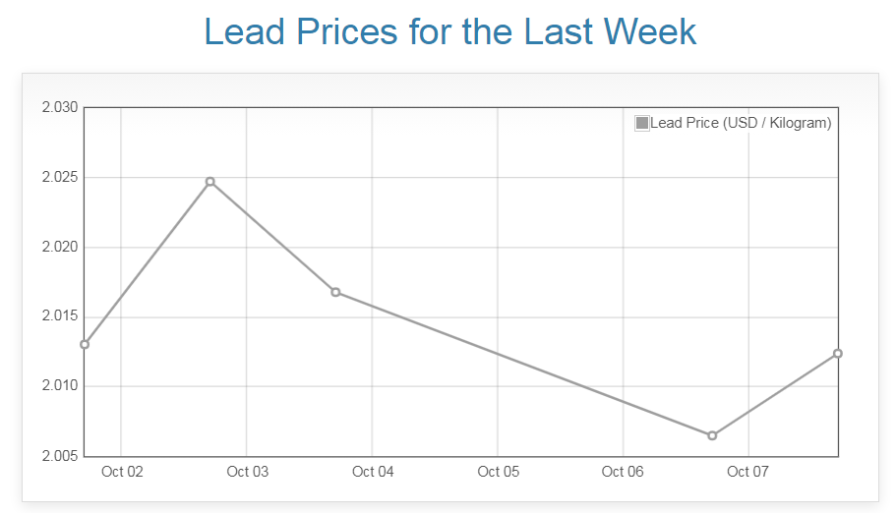Click the 2.025 y-axis label
Screen dimensions: 896x513
coord(59,177)
